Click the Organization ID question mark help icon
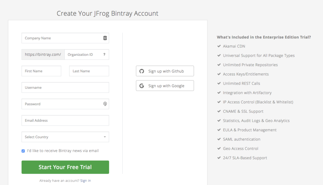Screen dimensions: 323x185 coord(104,55)
